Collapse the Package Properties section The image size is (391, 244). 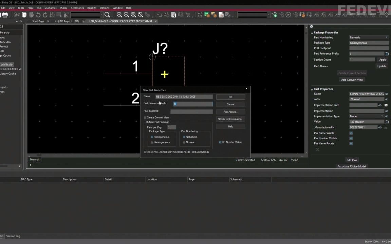(x=312, y=32)
